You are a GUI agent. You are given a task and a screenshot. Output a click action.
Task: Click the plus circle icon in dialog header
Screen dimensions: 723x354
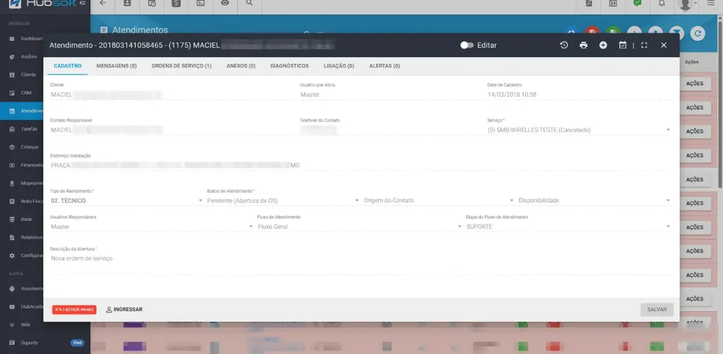603,45
